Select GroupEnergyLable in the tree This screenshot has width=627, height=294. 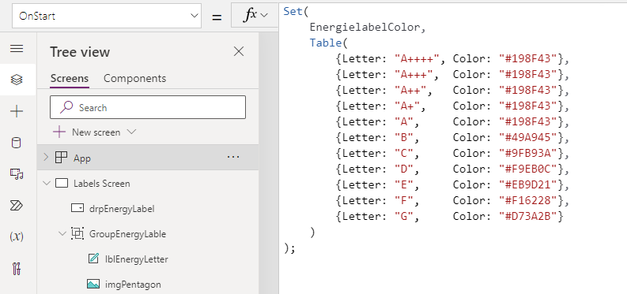(x=127, y=234)
